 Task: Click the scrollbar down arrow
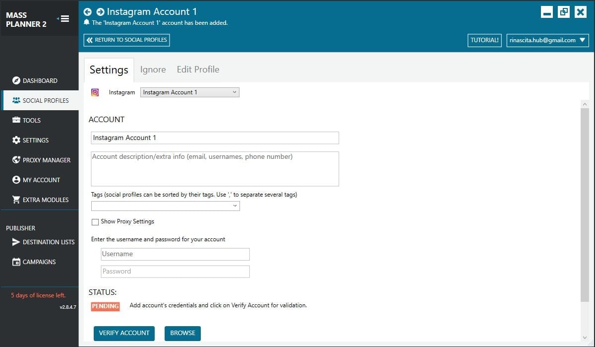click(585, 338)
